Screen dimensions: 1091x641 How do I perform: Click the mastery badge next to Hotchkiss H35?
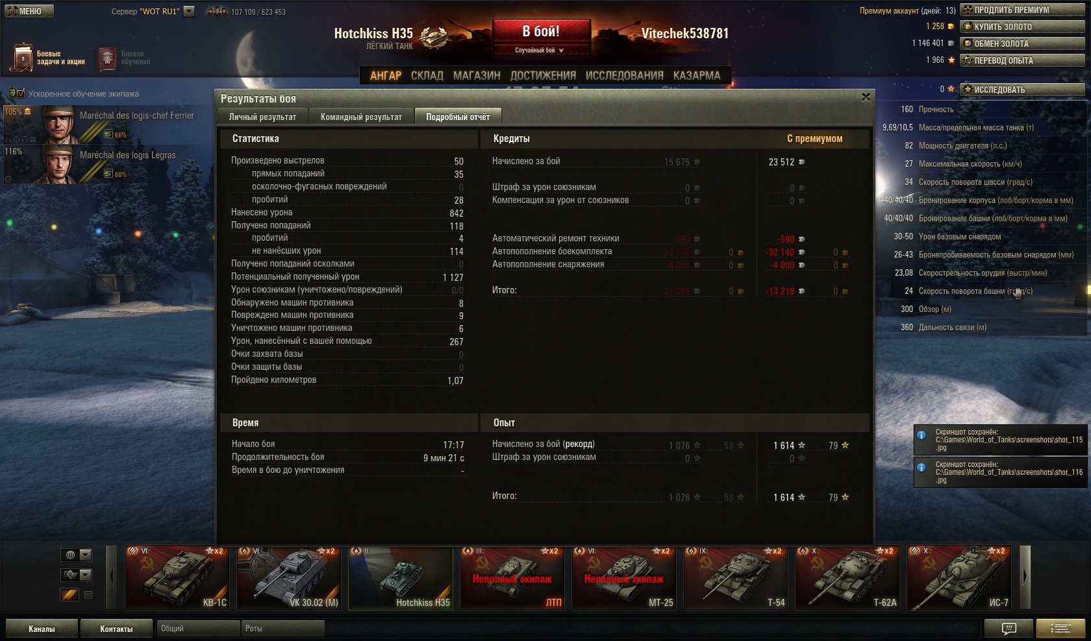[433, 36]
